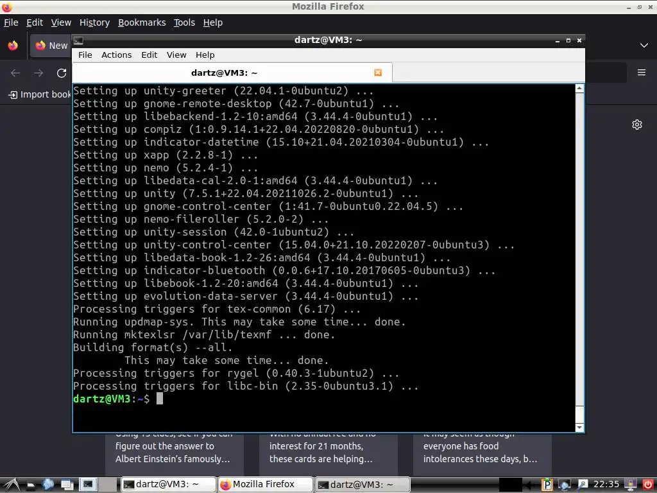Screen dimensions: 657x493
Task: Click interest for 21 months card
Action: [x=328, y=454]
